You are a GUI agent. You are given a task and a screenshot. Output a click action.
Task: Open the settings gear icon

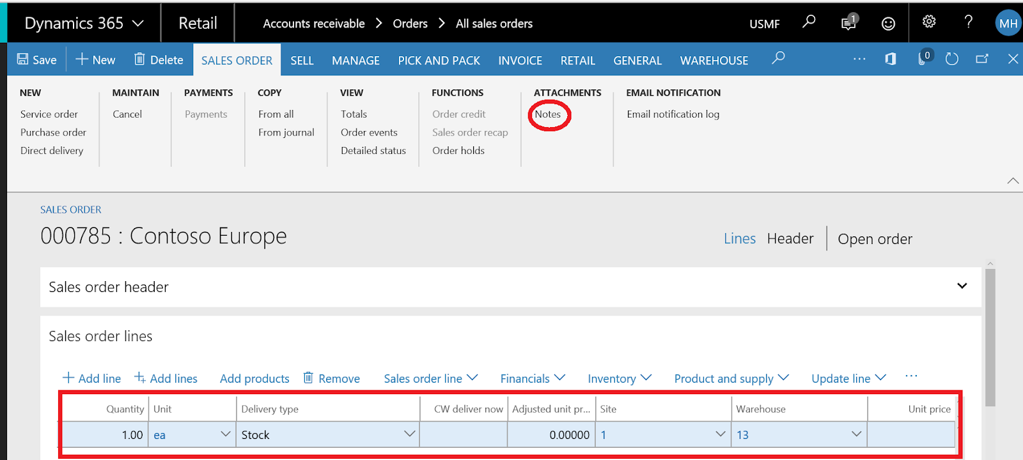click(929, 22)
